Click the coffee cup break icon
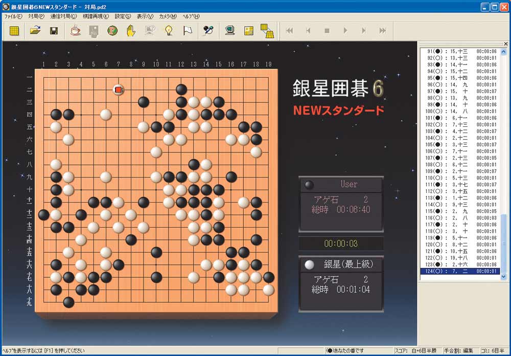511x356 pixels. 75,31
